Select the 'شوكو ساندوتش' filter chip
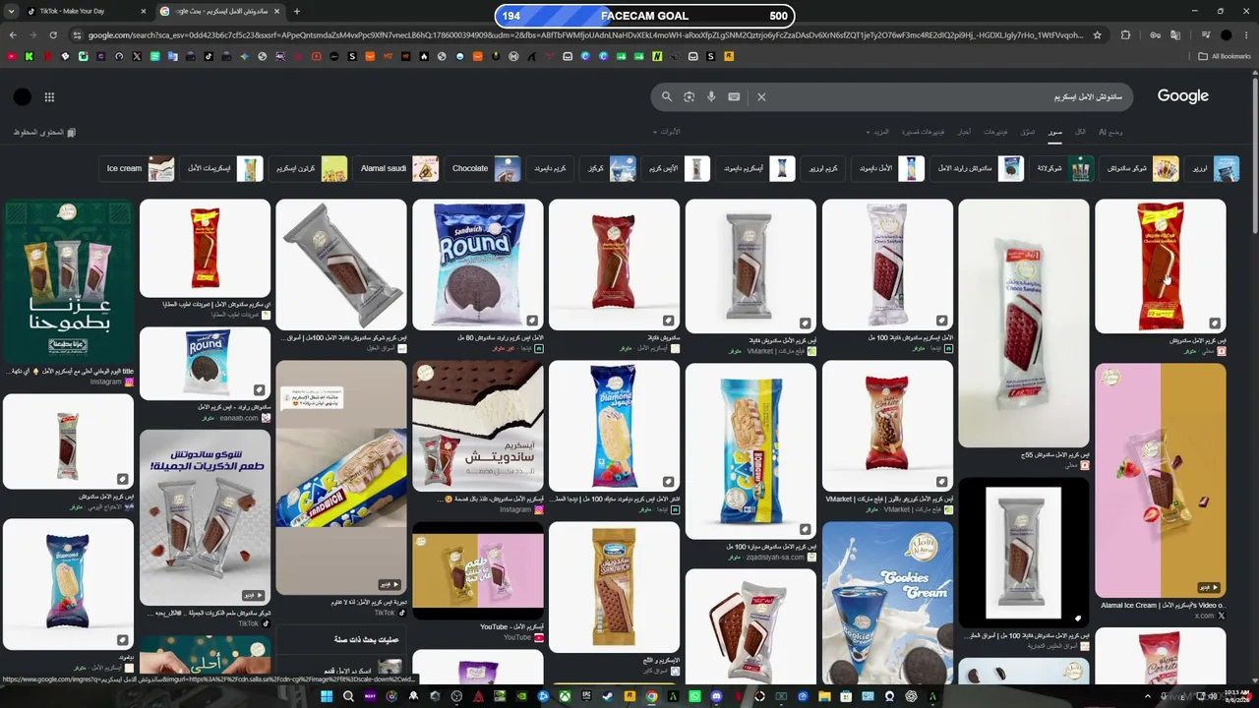Image resolution: width=1259 pixels, height=708 pixels. (1140, 168)
